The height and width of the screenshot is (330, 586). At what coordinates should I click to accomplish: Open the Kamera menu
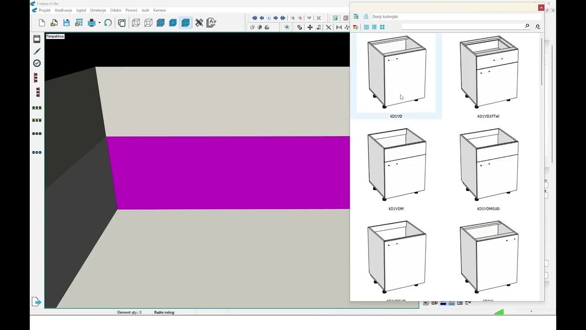click(x=159, y=10)
